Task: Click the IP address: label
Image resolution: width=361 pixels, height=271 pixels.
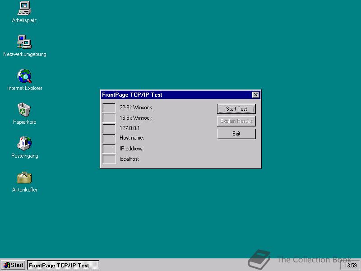Action: (131, 149)
